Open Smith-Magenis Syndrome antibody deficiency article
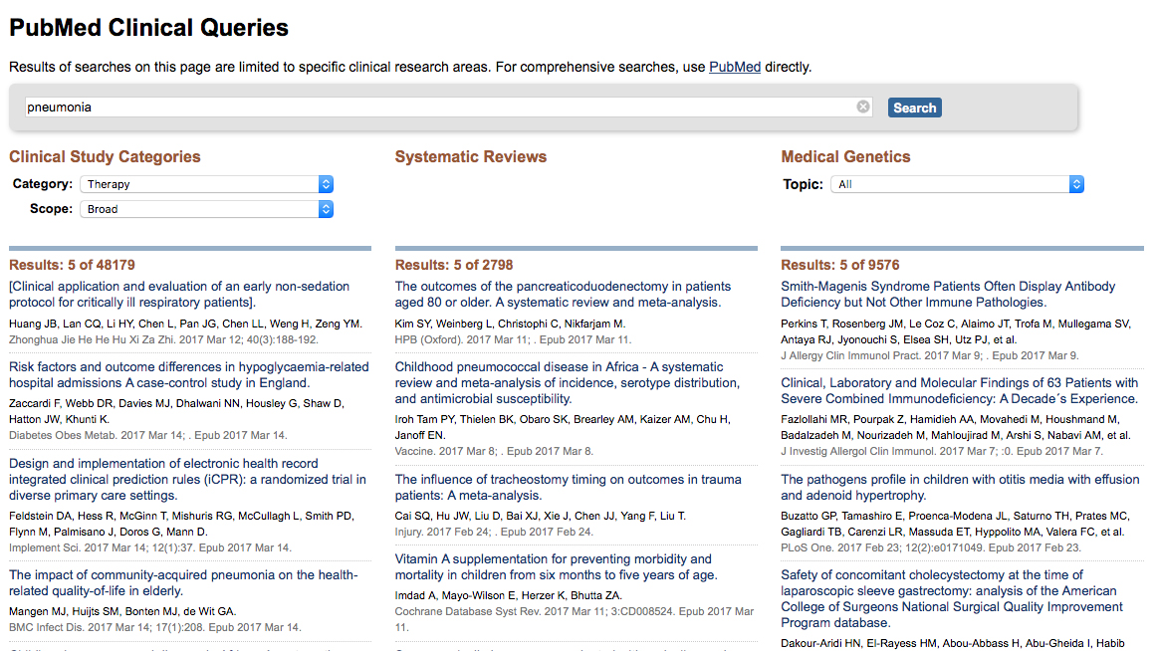This screenshot has width=1158, height=651. 948,295
